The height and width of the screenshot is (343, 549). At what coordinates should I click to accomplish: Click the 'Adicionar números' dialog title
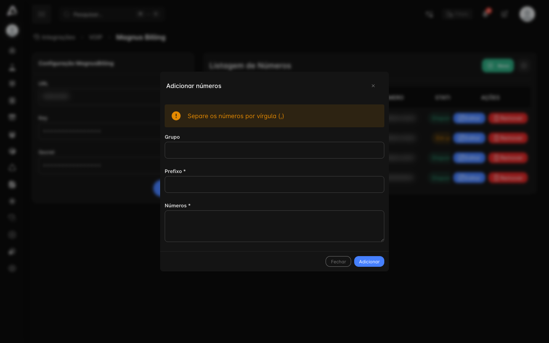tap(194, 86)
